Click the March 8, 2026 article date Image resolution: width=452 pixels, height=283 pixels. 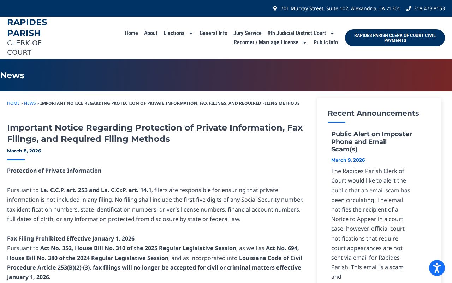click(x=24, y=151)
